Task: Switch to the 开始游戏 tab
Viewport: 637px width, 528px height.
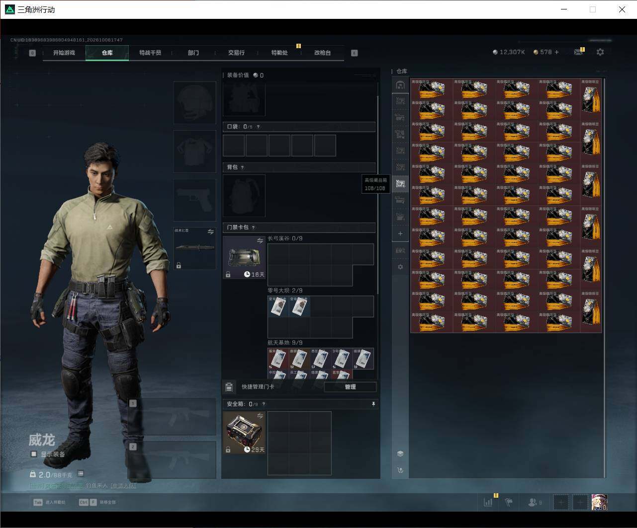Action: 64,53
